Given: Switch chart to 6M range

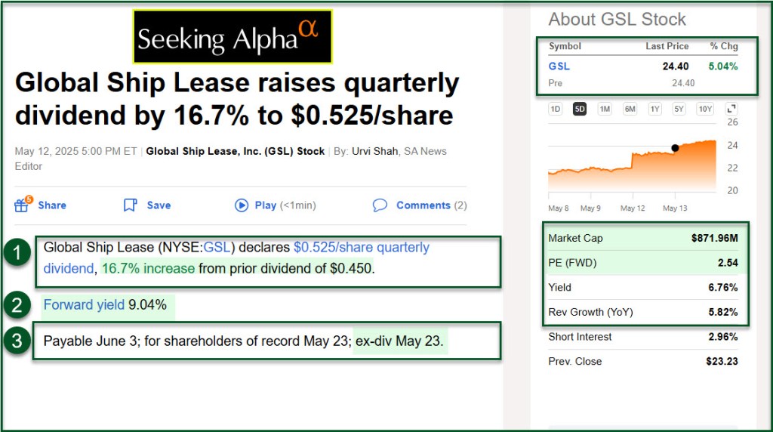Looking at the screenshot, I should coord(630,109).
